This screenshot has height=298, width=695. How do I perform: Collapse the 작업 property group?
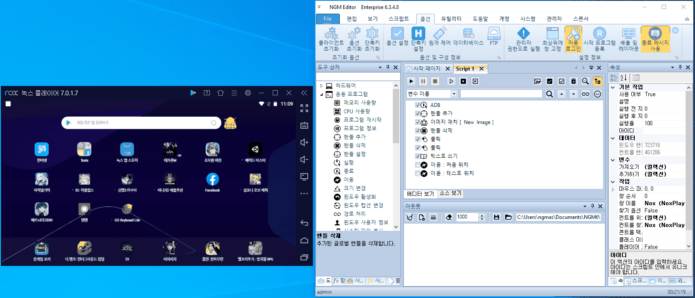613,182
